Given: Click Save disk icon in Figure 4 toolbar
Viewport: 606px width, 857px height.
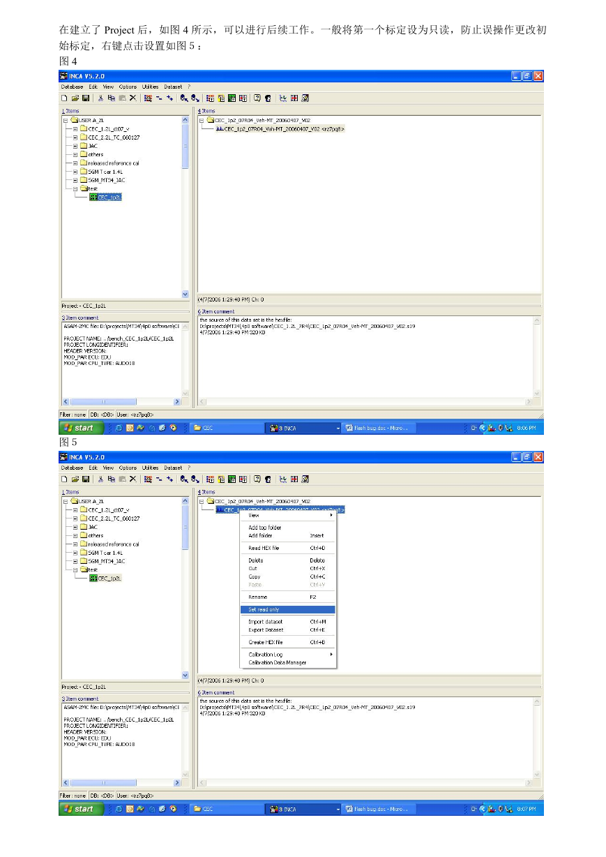Looking at the screenshot, I should coord(86,98).
